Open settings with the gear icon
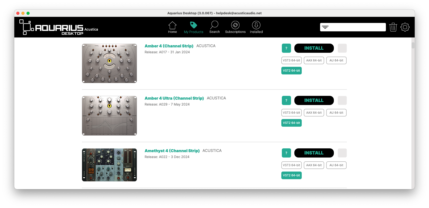 click(405, 27)
